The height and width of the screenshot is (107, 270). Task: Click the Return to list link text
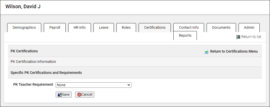coord(251,37)
